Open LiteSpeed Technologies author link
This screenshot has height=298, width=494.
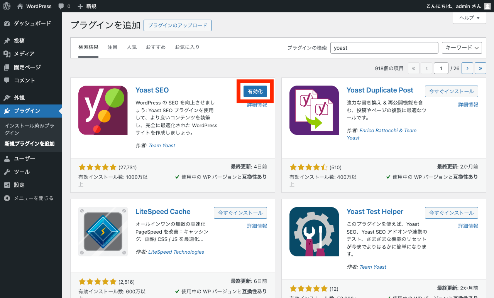[x=176, y=252]
